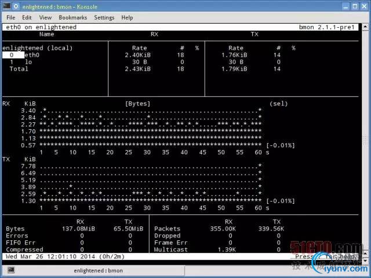
Task: Click the '[Bytes]' graph label
Action: (x=138, y=104)
